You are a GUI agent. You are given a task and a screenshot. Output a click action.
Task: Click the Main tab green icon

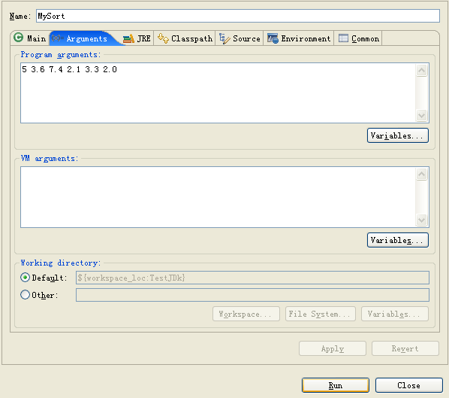[19, 38]
